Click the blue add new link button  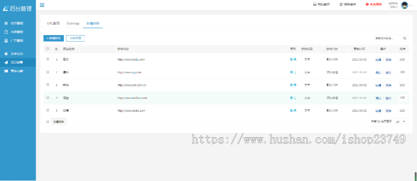point(54,38)
